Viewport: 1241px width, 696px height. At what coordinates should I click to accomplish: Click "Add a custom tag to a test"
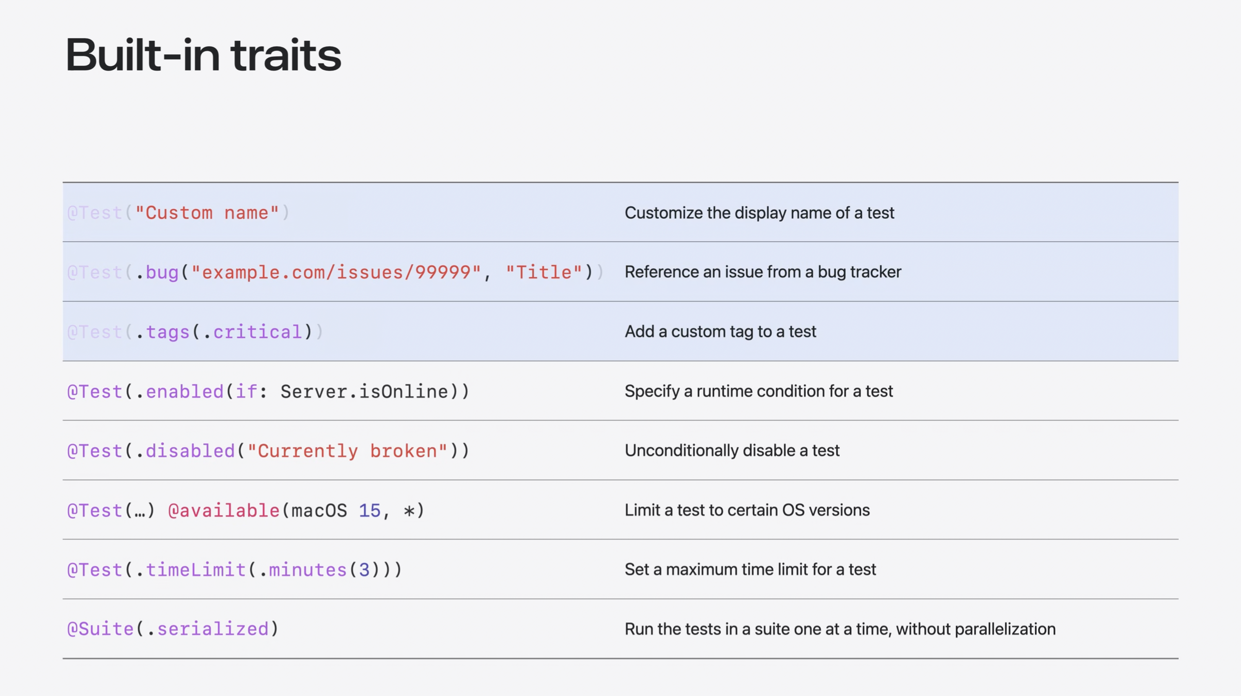[720, 331]
